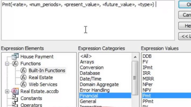The height and width of the screenshot is (107, 191).
Task: Click the Constants tree icon
Action: (15, 98)
